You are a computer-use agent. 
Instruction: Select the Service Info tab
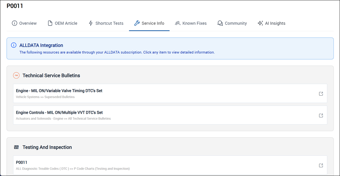(x=149, y=23)
